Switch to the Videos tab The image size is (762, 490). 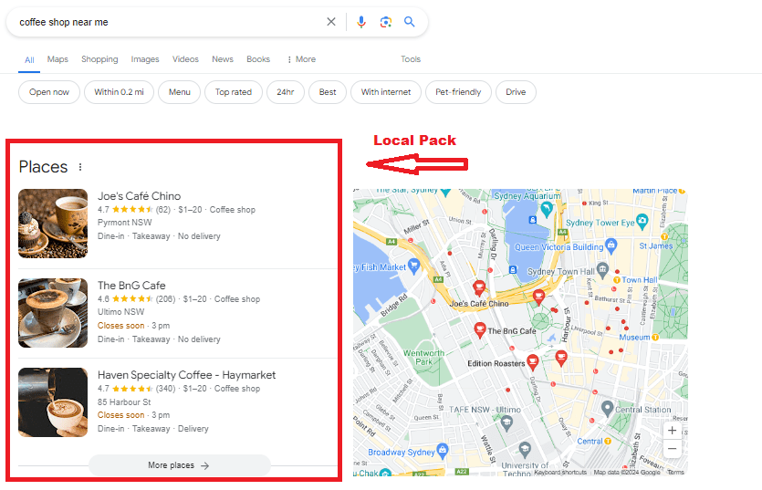click(185, 59)
